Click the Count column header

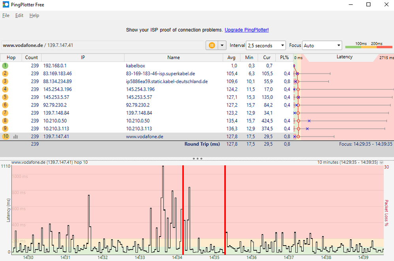tap(32, 57)
